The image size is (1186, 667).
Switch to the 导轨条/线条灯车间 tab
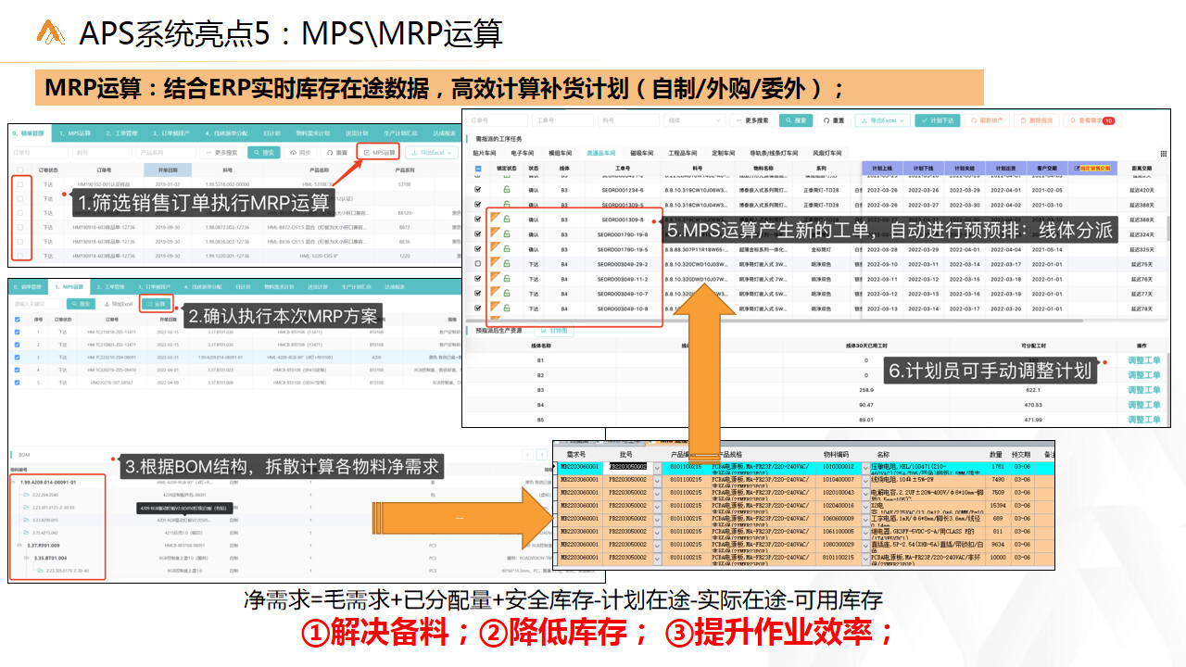pyautogui.click(x=774, y=153)
